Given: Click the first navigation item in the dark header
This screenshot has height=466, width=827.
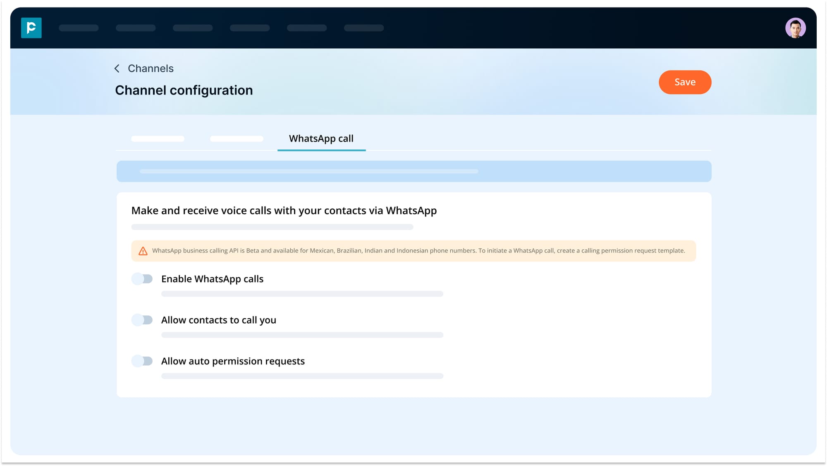Looking at the screenshot, I should (x=79, y=28).
